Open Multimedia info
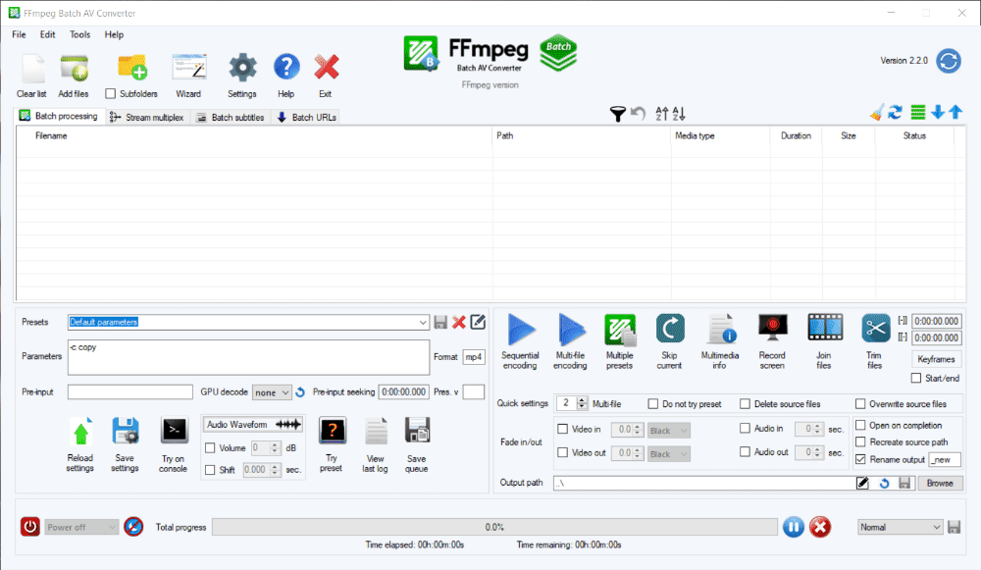 tap(720, 329)
